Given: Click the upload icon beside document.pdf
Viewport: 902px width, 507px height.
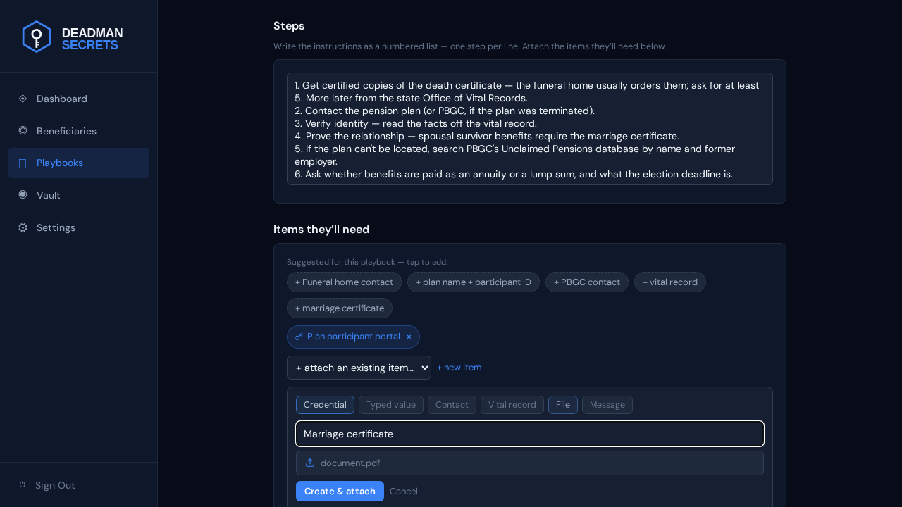Looking at the screenshot, I should coord(310,463).
